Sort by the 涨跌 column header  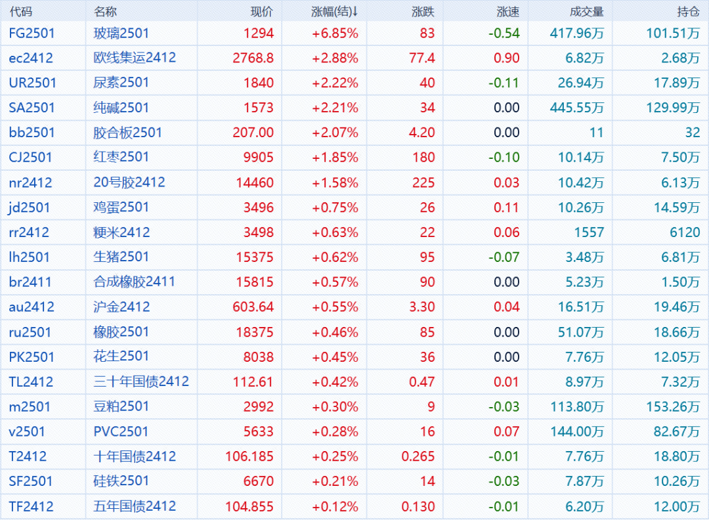423,12
